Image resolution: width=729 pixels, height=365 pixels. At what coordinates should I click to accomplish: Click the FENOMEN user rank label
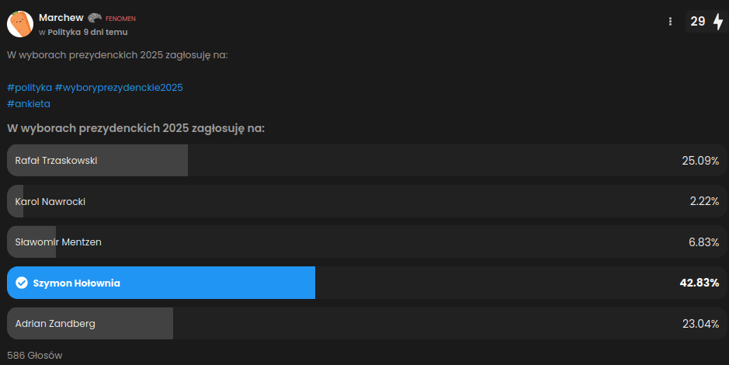pyautogui.click(x=120, y=18)
